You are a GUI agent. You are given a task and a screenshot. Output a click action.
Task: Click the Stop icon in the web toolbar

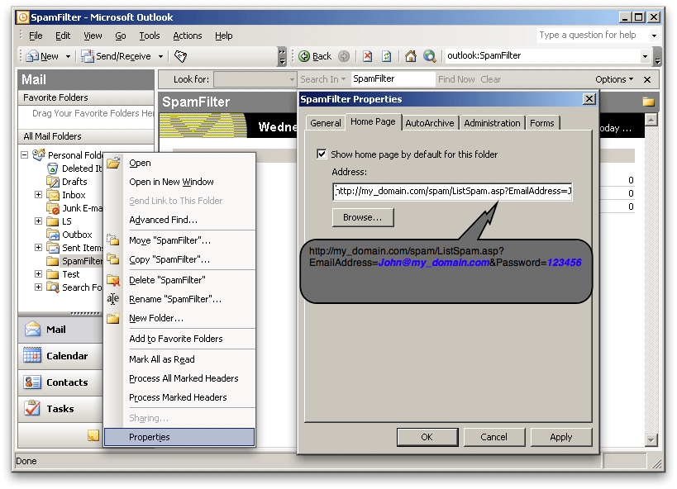(x=367, y=56)
